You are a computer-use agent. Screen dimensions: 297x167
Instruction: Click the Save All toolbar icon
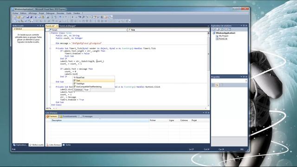click(x=31, y=17)
